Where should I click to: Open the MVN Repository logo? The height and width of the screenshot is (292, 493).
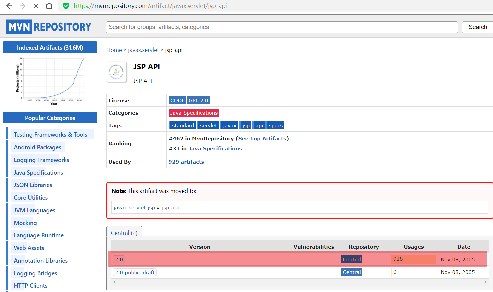click(x=49, y=27)
